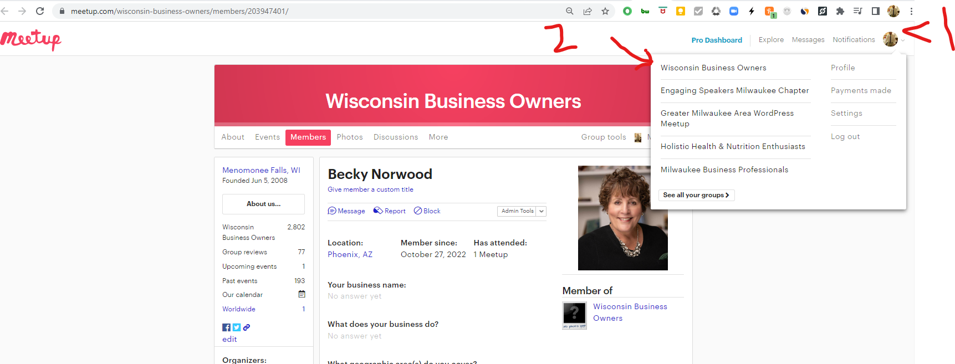Open Pro Dashboard link
Screen dimensions: 955x364
point(717,40)
